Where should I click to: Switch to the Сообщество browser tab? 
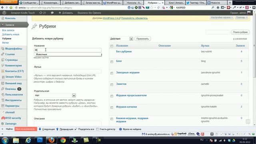(29, 3)
